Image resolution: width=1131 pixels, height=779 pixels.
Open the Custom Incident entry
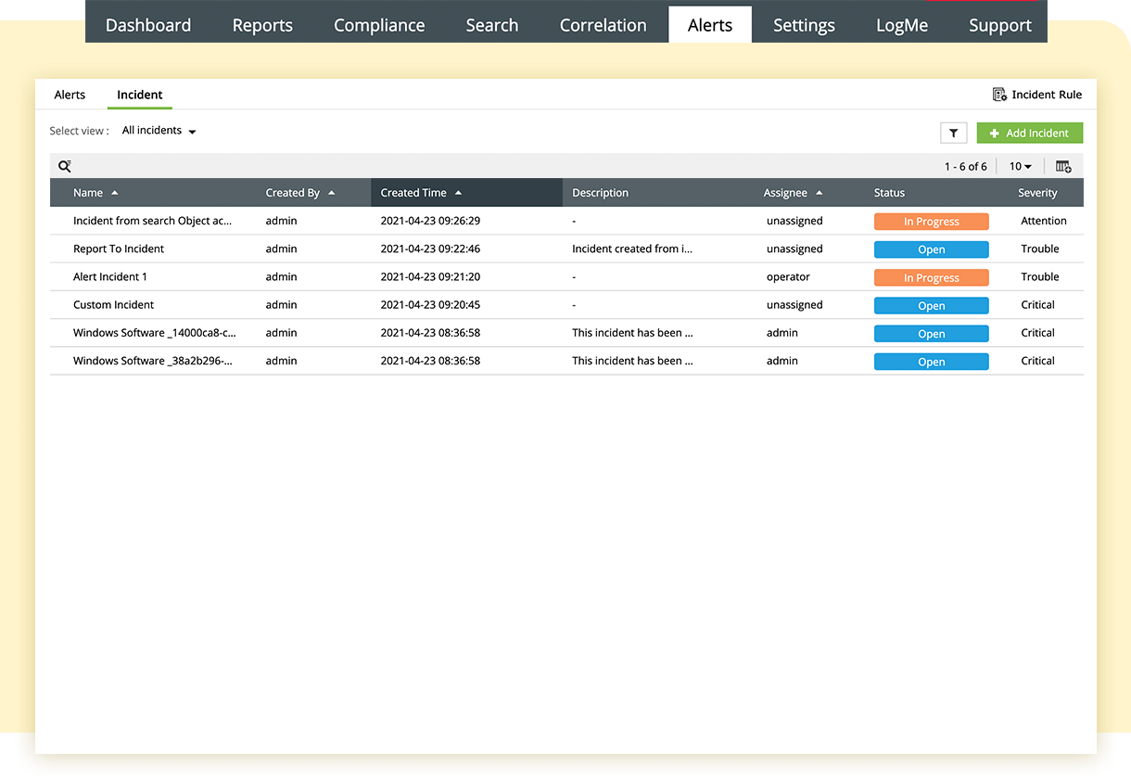tap(113, 305)
